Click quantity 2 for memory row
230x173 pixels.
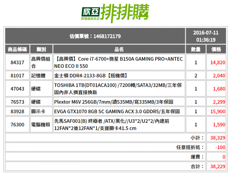[196, 76]
